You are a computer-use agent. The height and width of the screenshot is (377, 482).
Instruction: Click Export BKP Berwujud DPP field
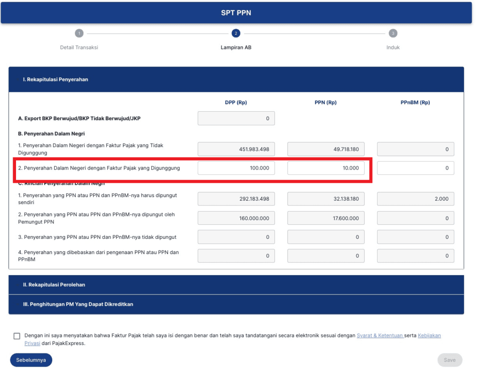[236, 119]
